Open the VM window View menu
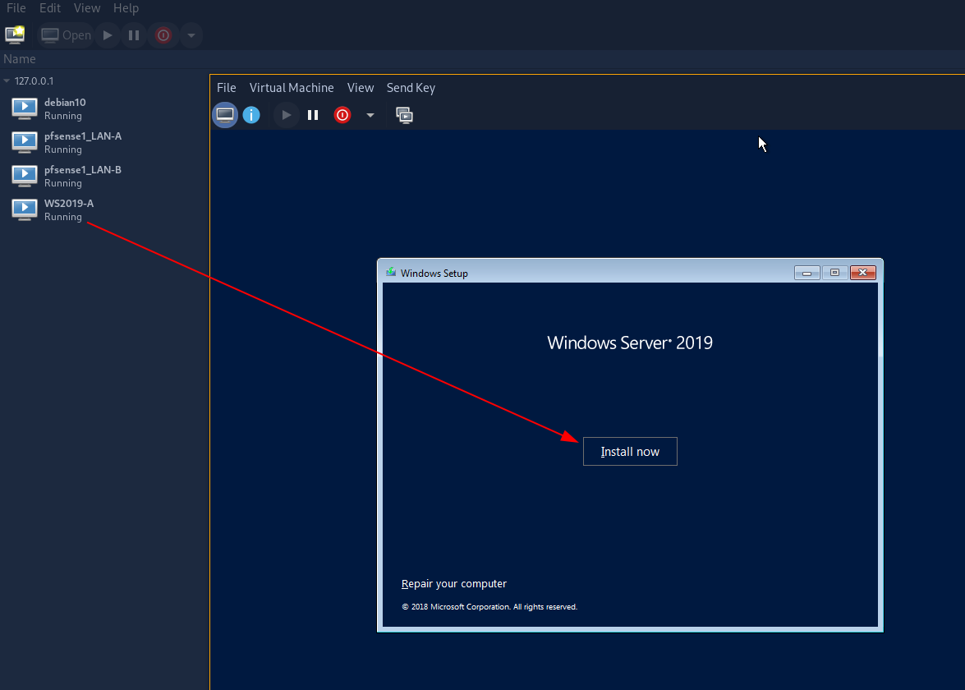 pos(361,88)
